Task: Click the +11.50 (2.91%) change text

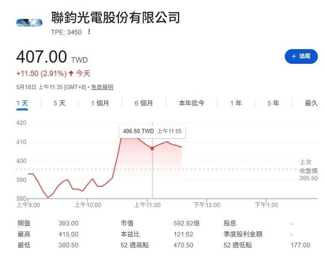Action: tap(41, 73)
